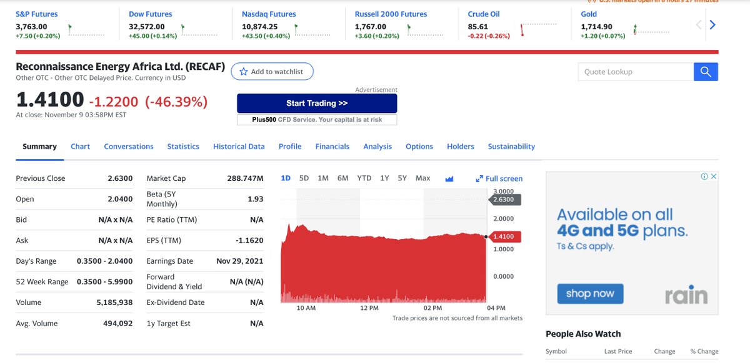750x363 pixels.
Task: Click the Full screen expand arrows icon
Action: click(479, 178)
